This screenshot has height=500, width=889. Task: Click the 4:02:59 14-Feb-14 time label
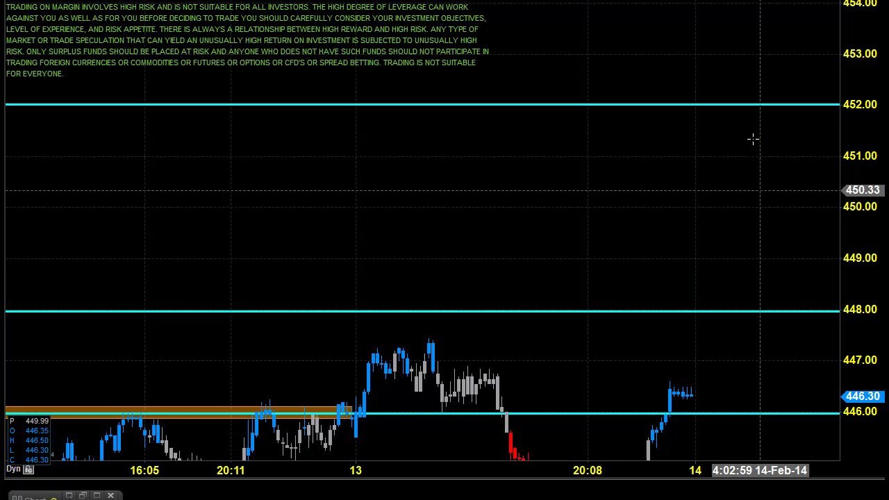click(x=760, y=470)
